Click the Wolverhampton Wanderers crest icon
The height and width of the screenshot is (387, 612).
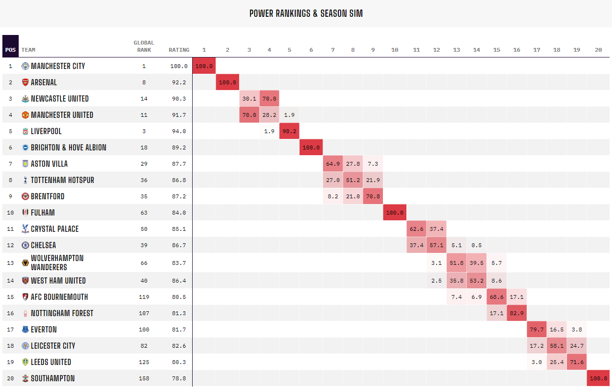(x=25, y=263)
